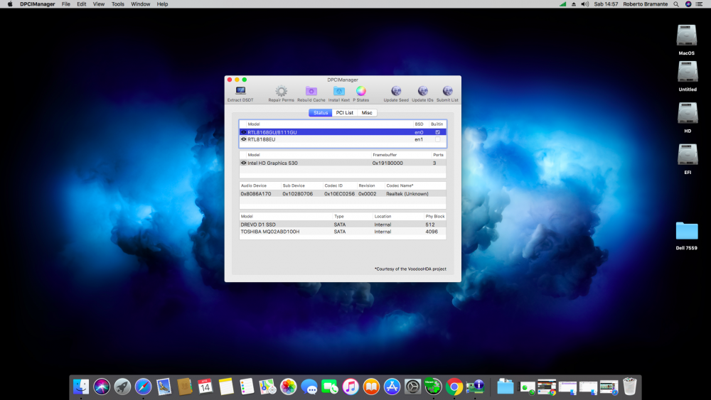
Task: Open the File menu
Action: pyautogui.click(x=65, y=4)
